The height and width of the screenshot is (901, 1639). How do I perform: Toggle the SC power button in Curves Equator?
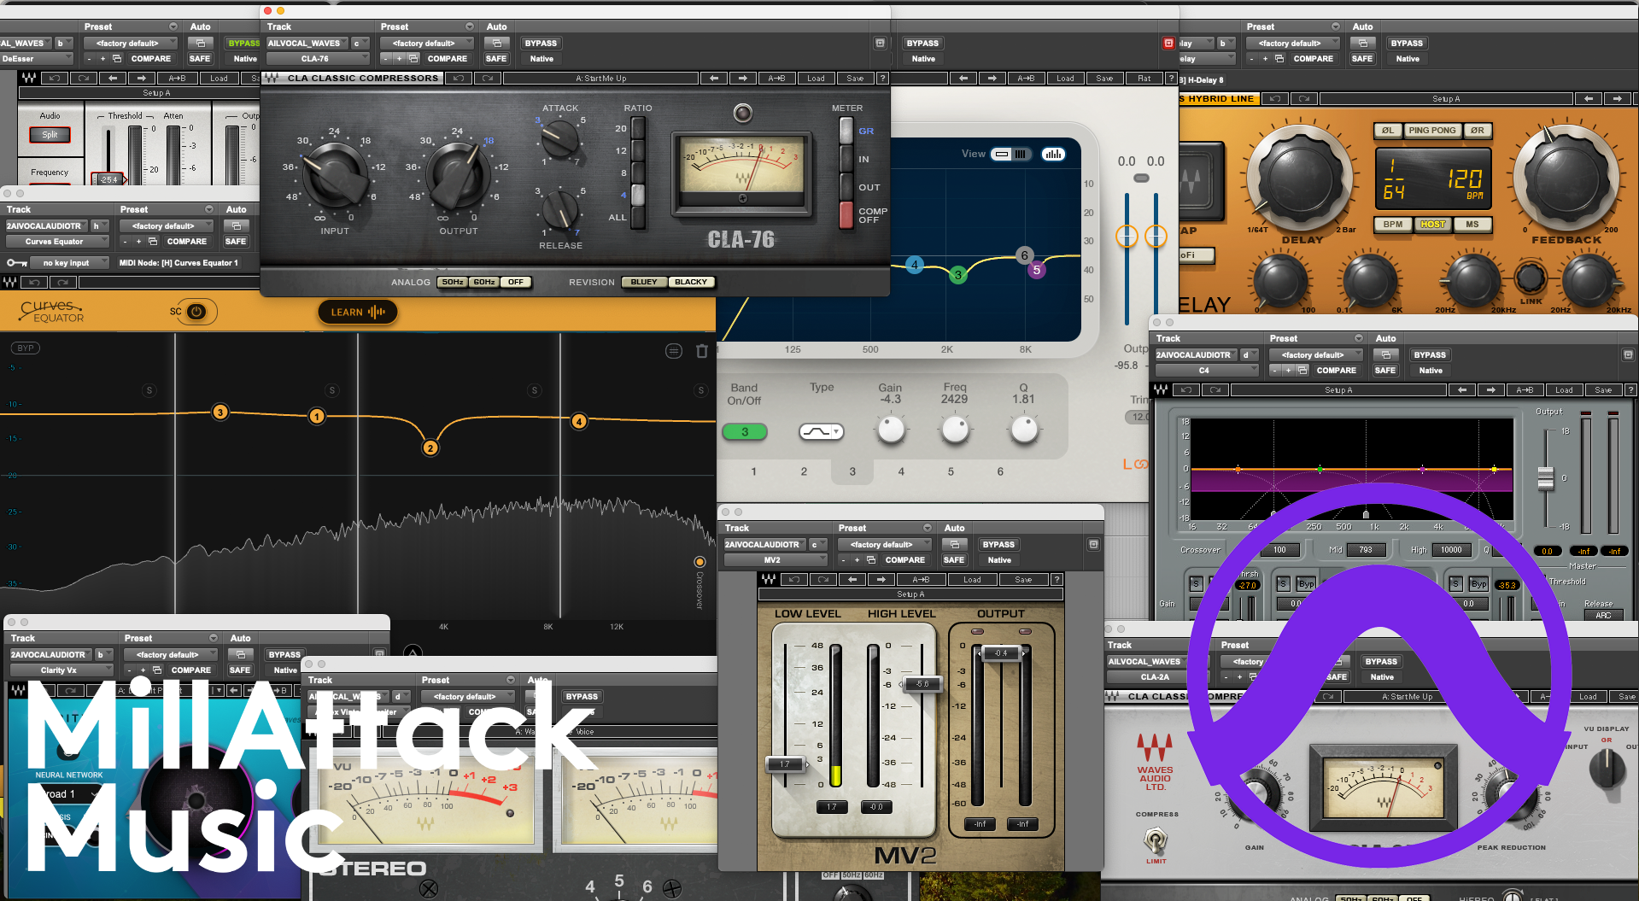click(196, 312)
